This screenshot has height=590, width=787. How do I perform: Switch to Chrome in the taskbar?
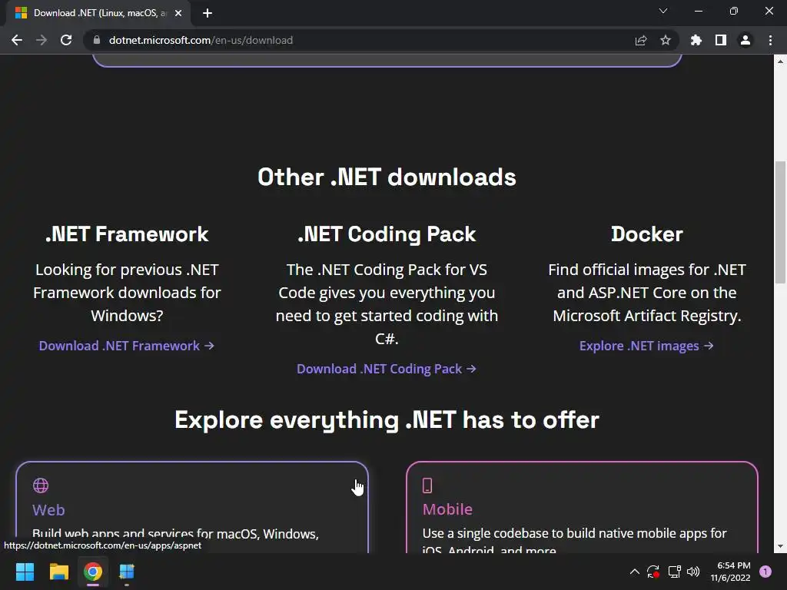point(93,572)
